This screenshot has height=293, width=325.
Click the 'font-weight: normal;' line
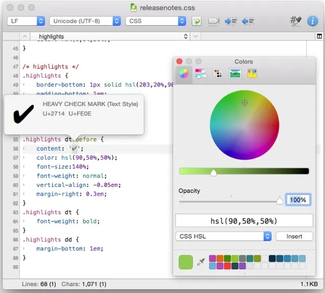[x=71, y=176]
